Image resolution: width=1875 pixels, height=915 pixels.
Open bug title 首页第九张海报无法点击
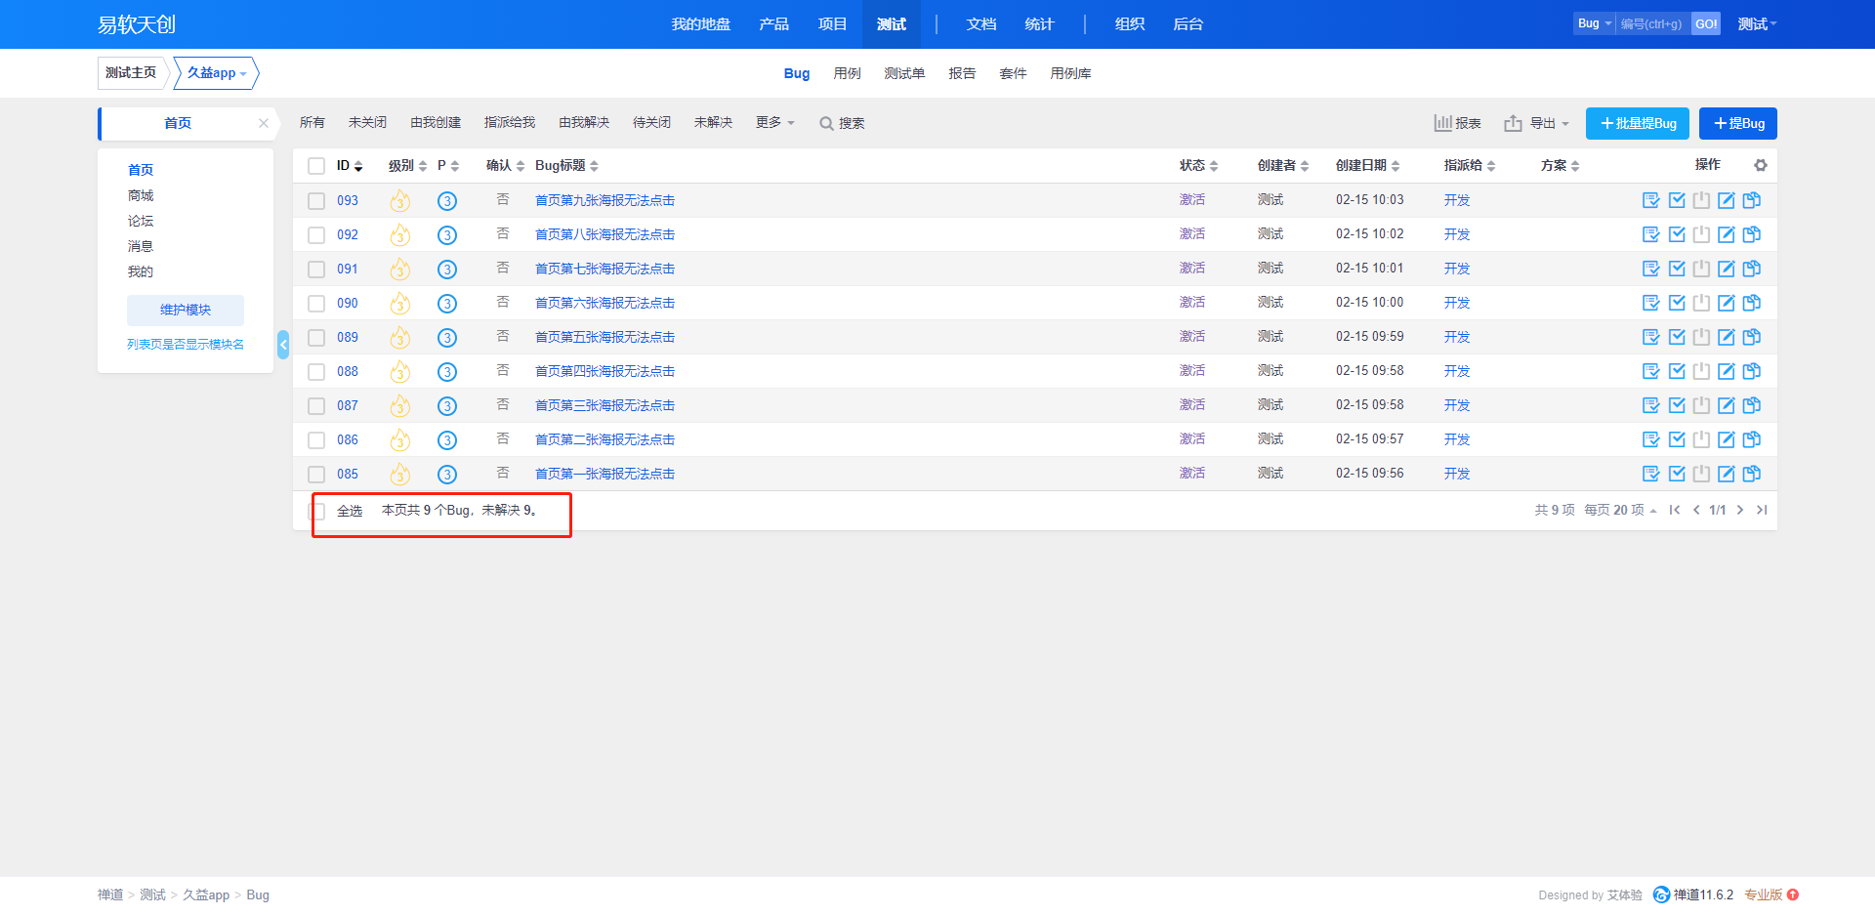click(x=605, y=200)
